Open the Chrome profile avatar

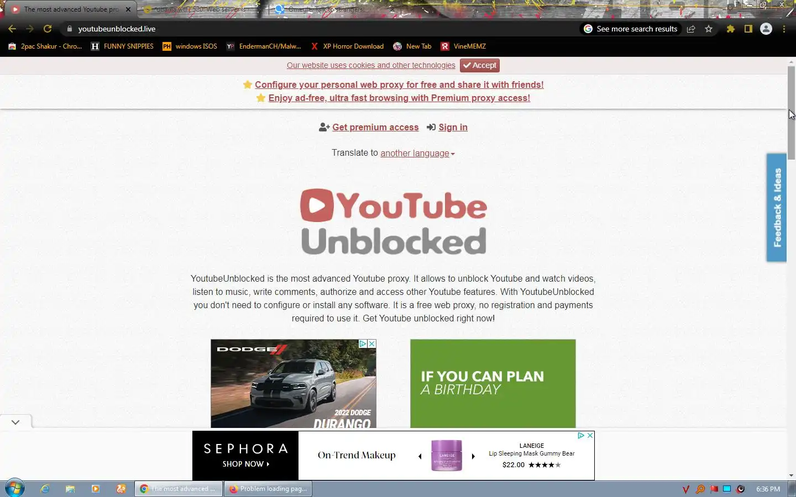pos(766,29)
